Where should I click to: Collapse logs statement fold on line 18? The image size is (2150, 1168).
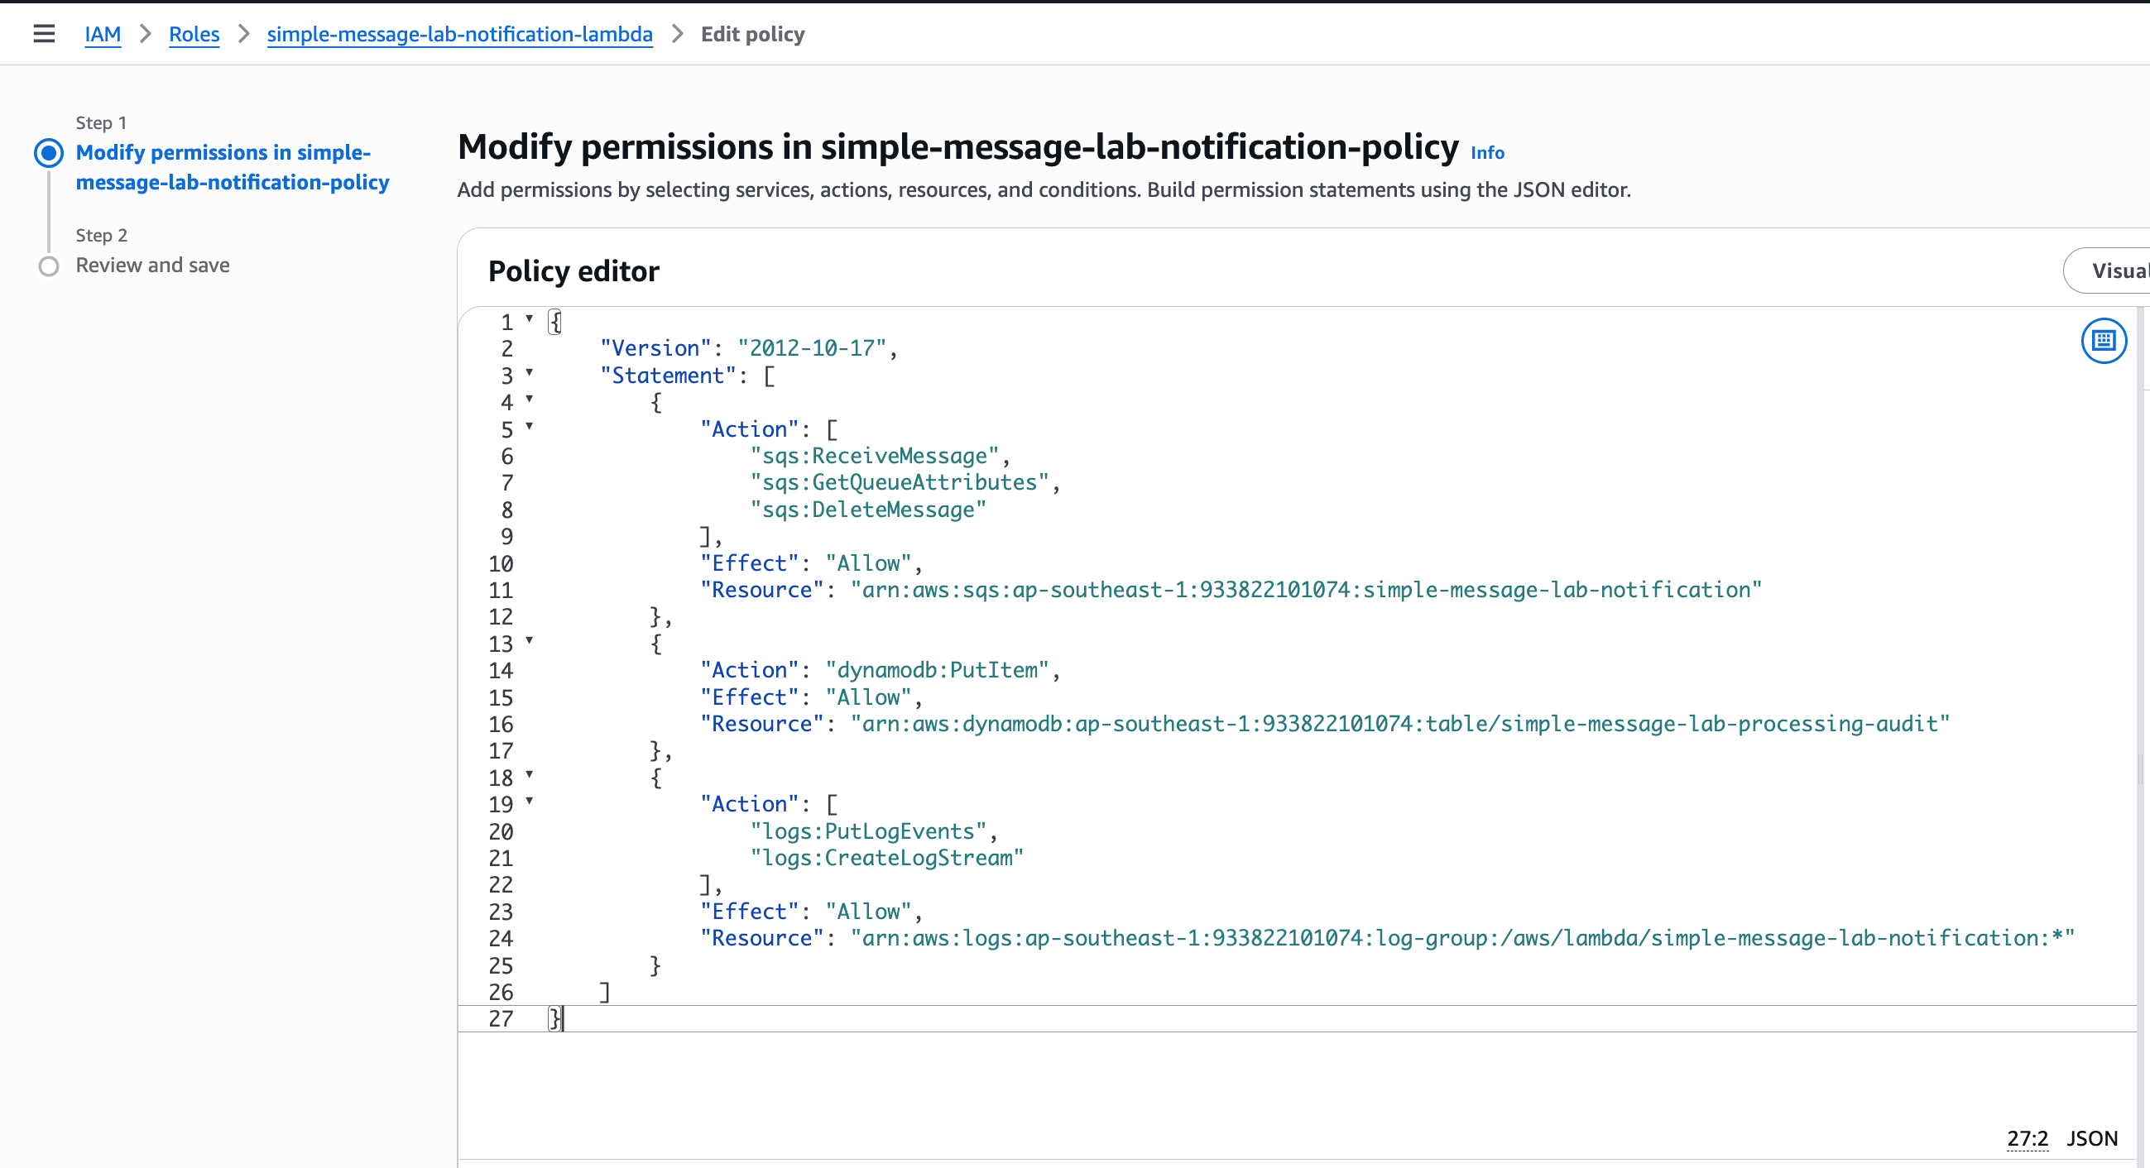coord(529,775)
